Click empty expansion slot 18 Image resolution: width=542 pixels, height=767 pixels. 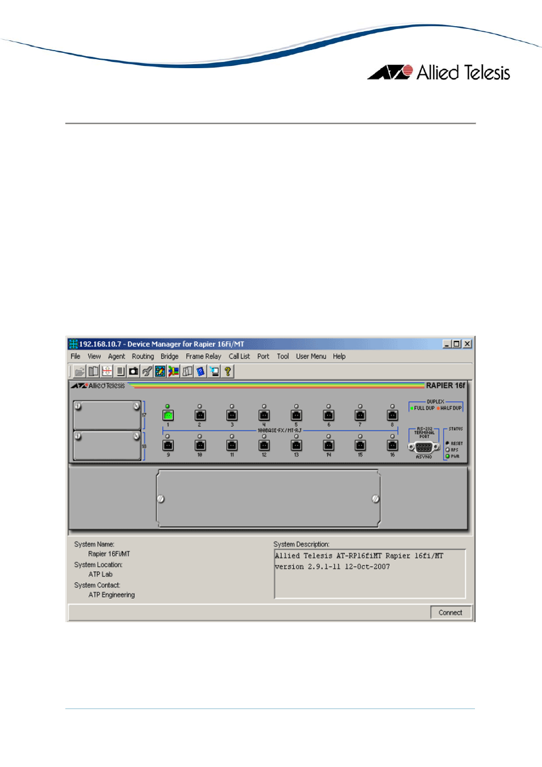pos(107,445)
